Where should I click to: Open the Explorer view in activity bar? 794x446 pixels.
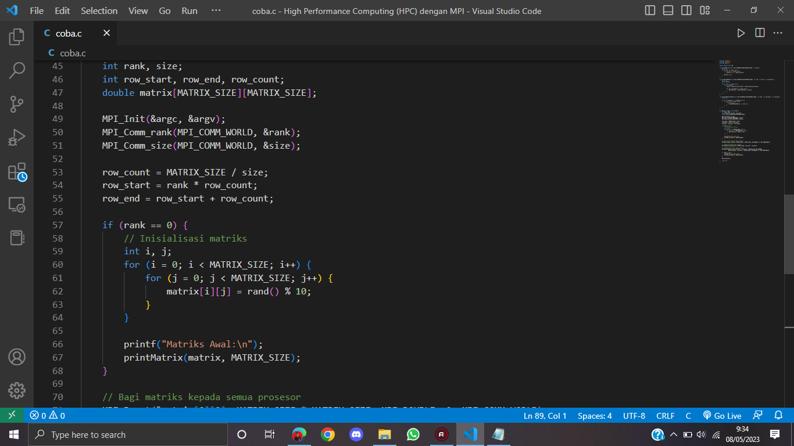(17, 37)
